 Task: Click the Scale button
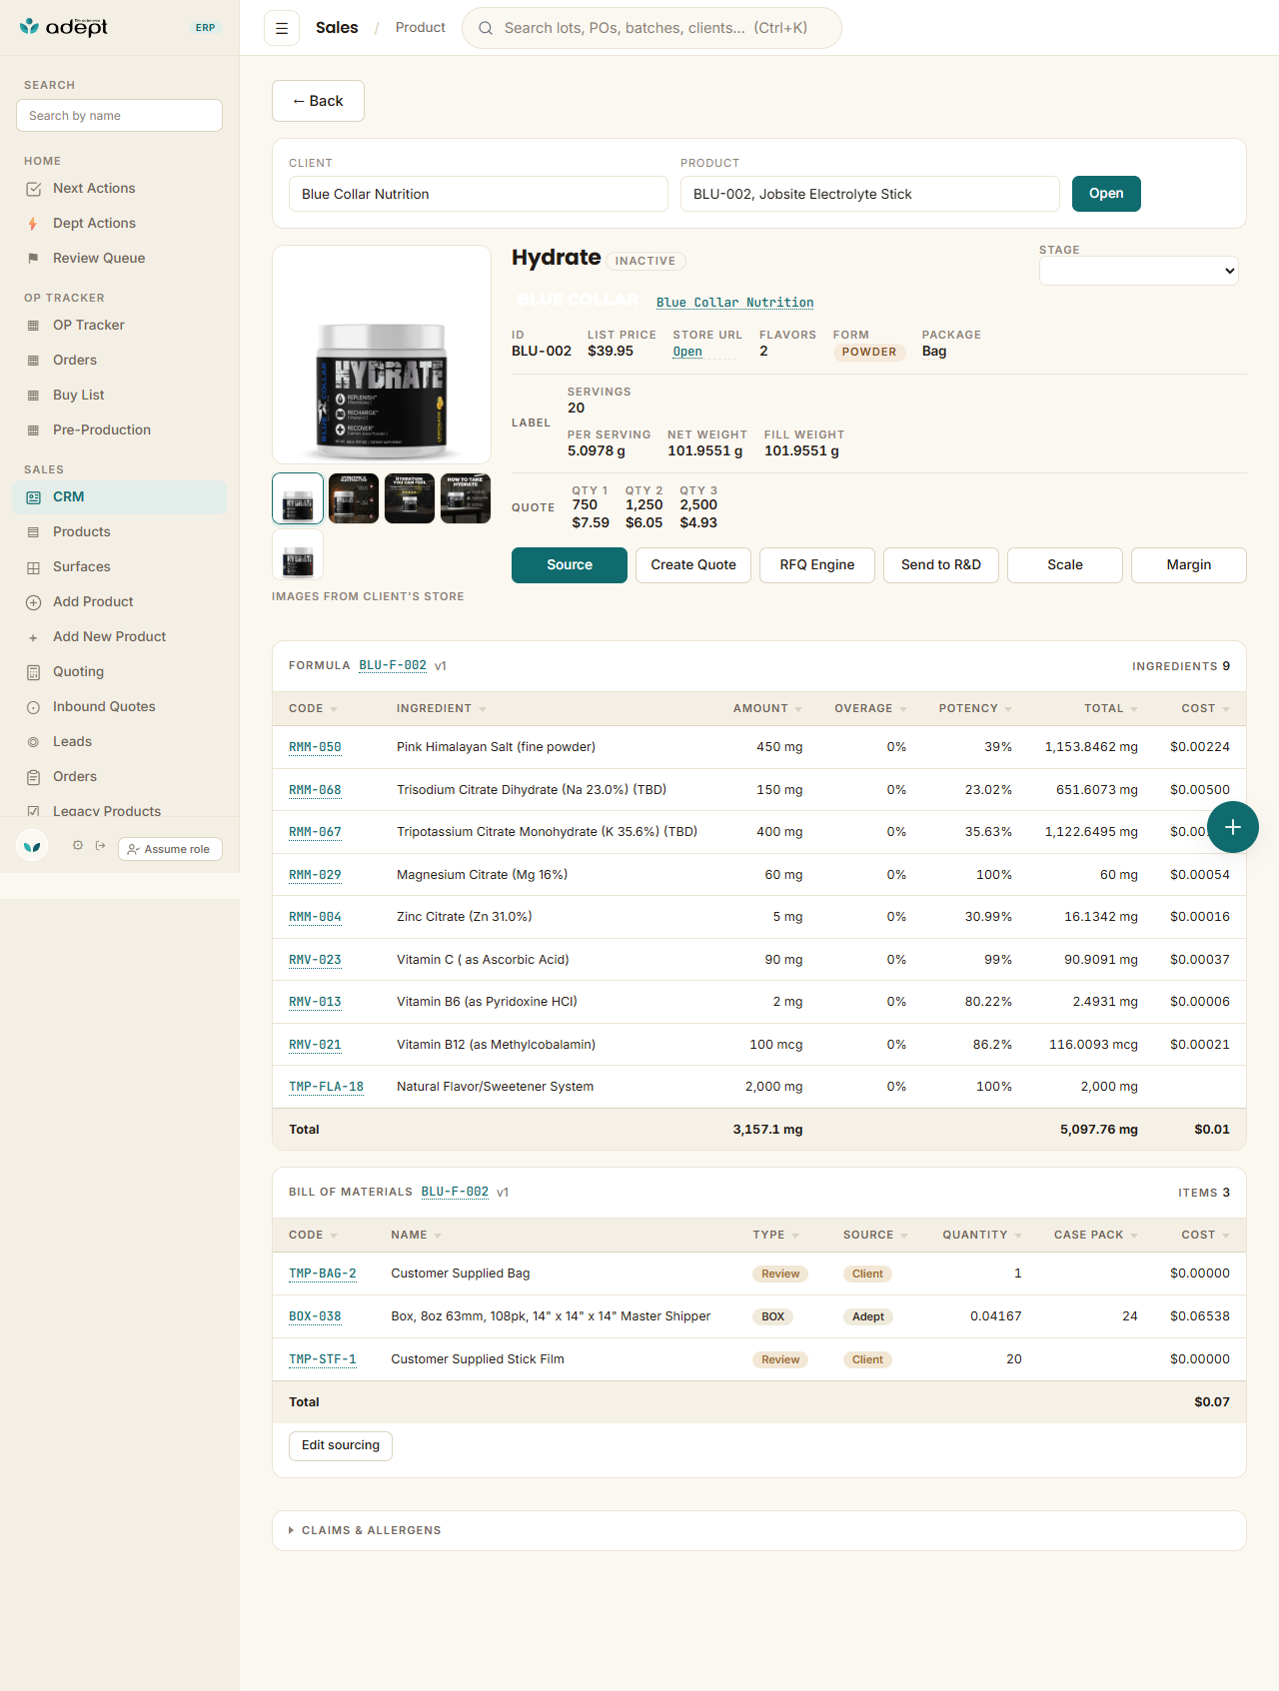tap(1065, 565)
